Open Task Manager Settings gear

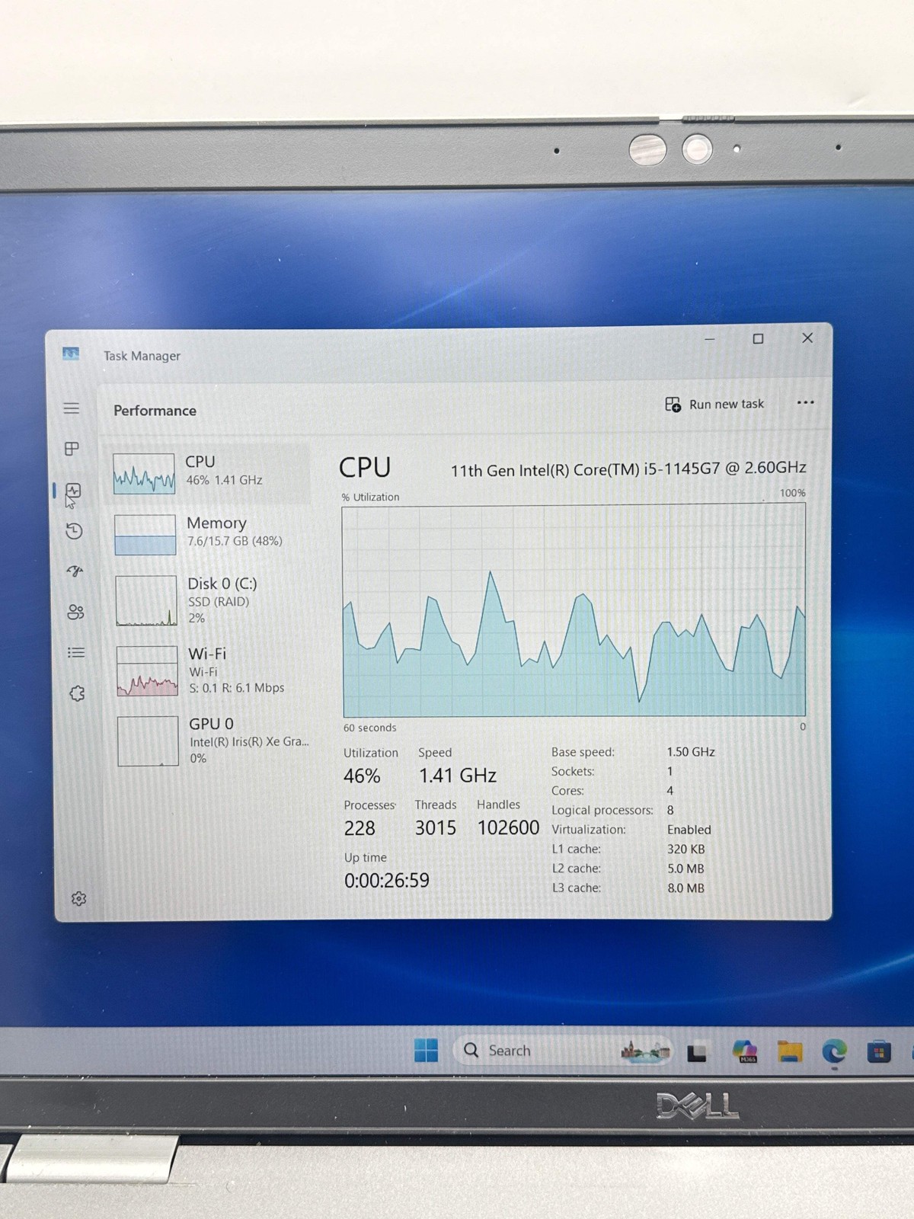(78, 899)
